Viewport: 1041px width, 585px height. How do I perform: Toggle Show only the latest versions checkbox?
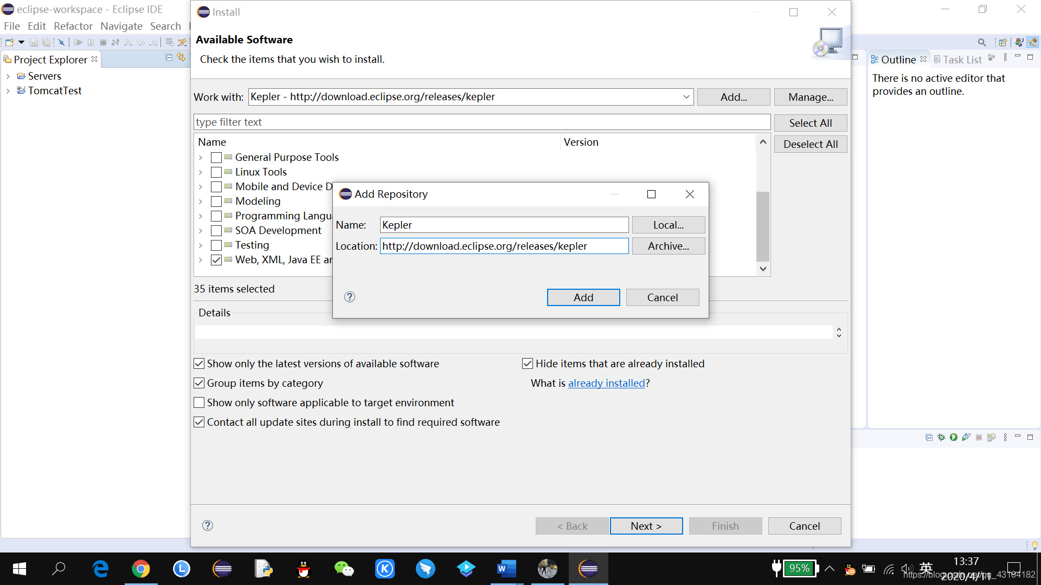click(199, 363)
